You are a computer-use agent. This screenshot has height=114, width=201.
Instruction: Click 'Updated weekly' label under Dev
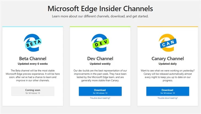click(x=100, y=64)
